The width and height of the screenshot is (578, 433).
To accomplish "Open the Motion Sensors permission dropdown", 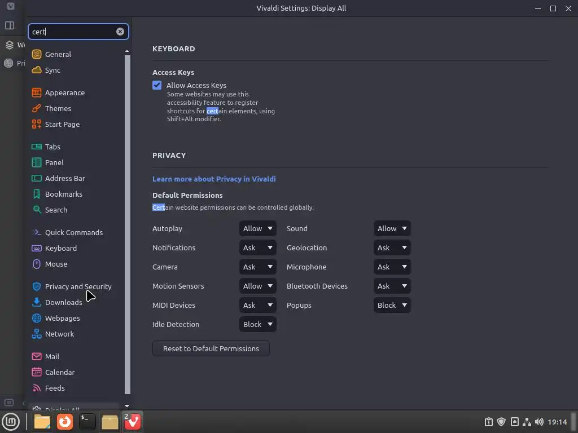I will point(257,286).
